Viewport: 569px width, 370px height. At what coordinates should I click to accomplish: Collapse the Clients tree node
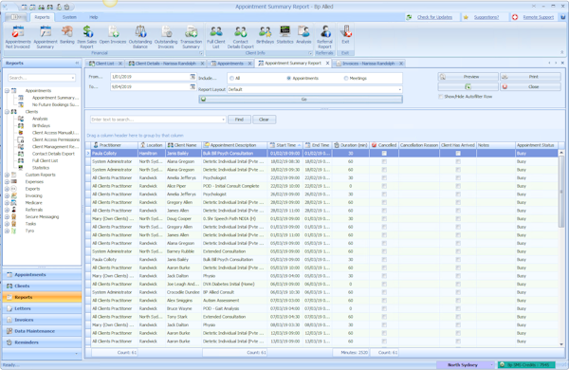7,112
